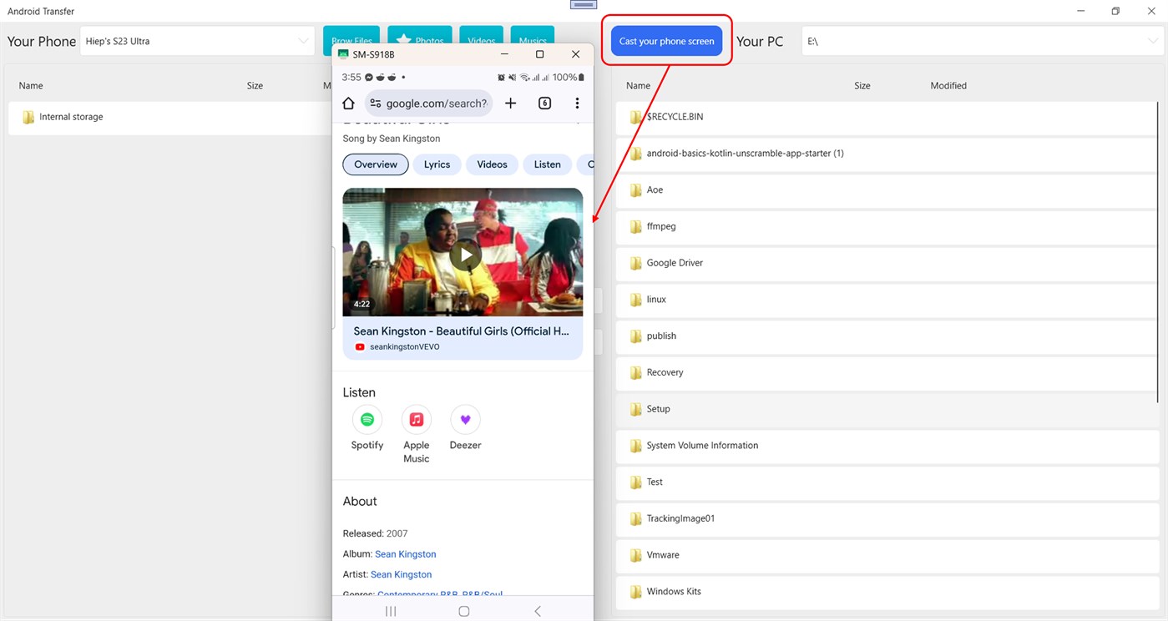This screenshot has height=621, width=1168.
Task: Tap the Android back navigation arrow
Action: click(537, 610)
